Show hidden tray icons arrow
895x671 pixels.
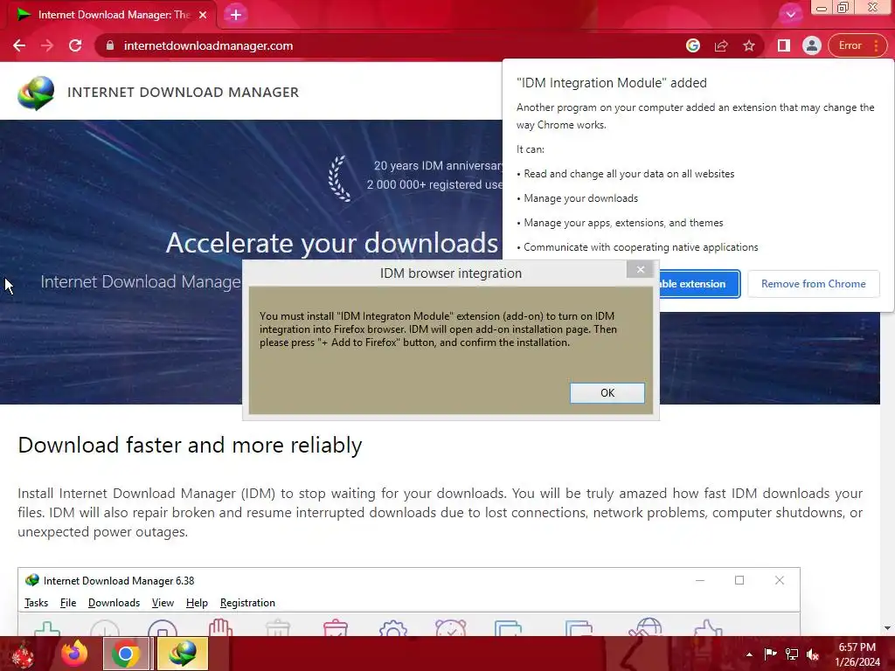pos(749,654)
